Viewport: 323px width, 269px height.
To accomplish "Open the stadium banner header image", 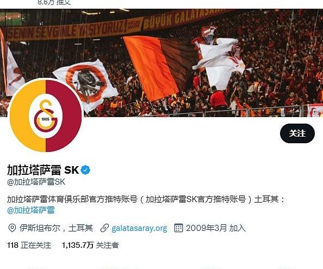I will 161,63.
